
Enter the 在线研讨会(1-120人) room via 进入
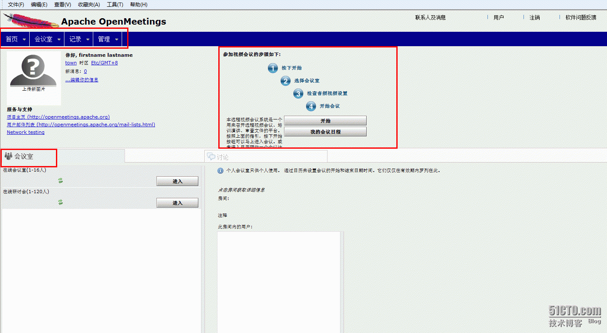click(177, 203)
